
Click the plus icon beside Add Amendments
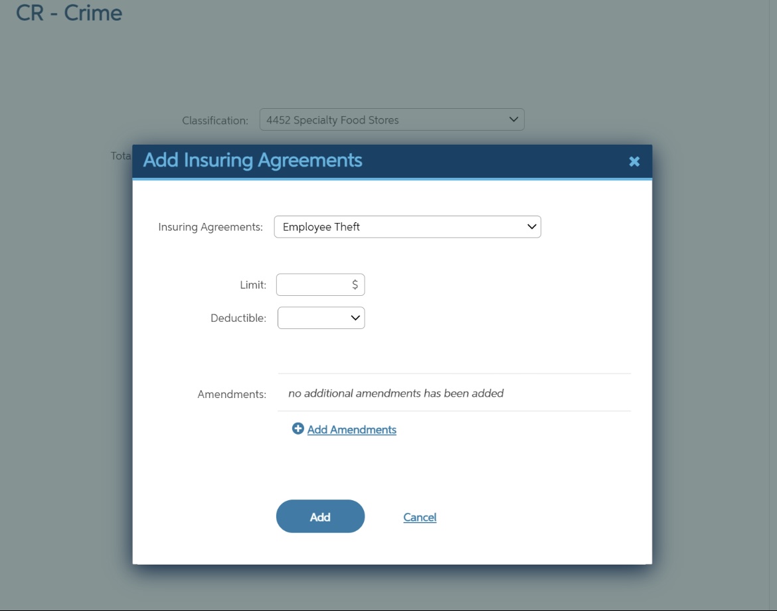[x=298, y=429]
